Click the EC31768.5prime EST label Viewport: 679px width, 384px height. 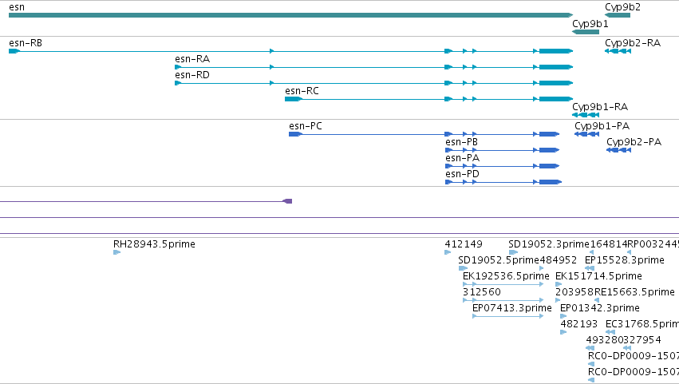(x=642, y=325)
